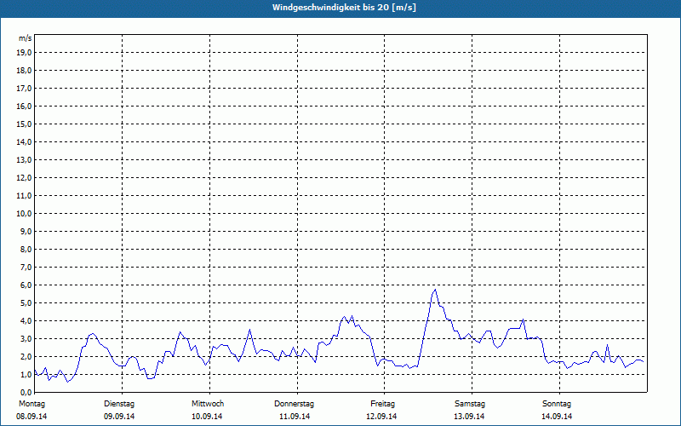Image resolution: width=681 pixels, height=426 pixels.
Task: Click the 19,0 y-axis label
Action: (24, 53)
